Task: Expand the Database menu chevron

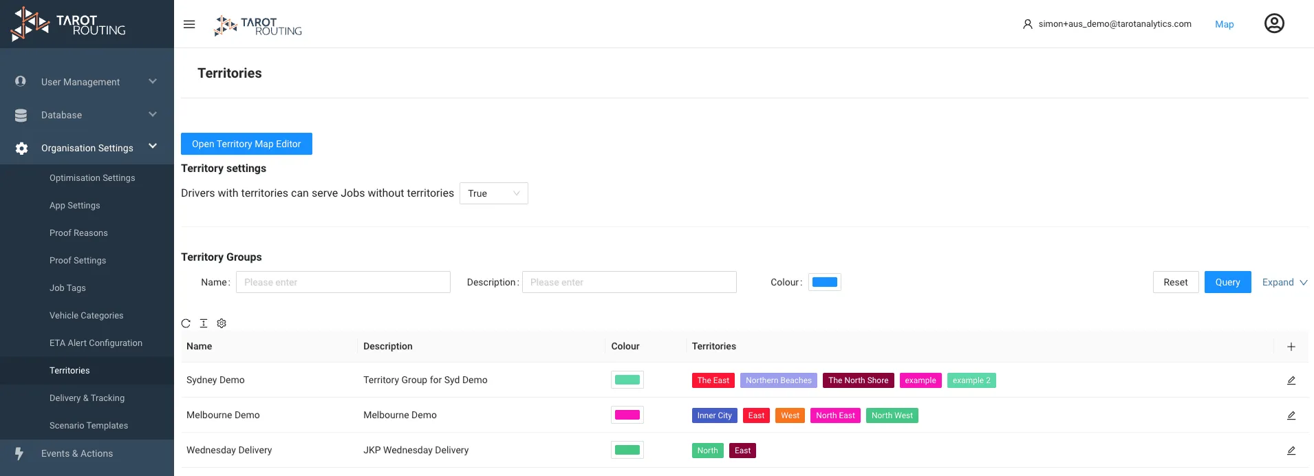Action: [x=153, y=114]
